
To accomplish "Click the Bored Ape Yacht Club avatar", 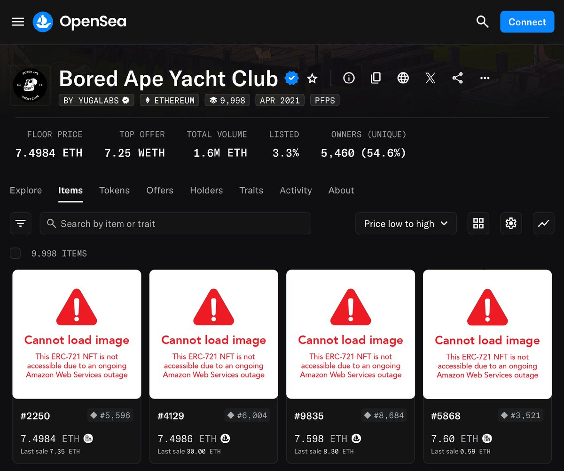I will click(30, 85).
